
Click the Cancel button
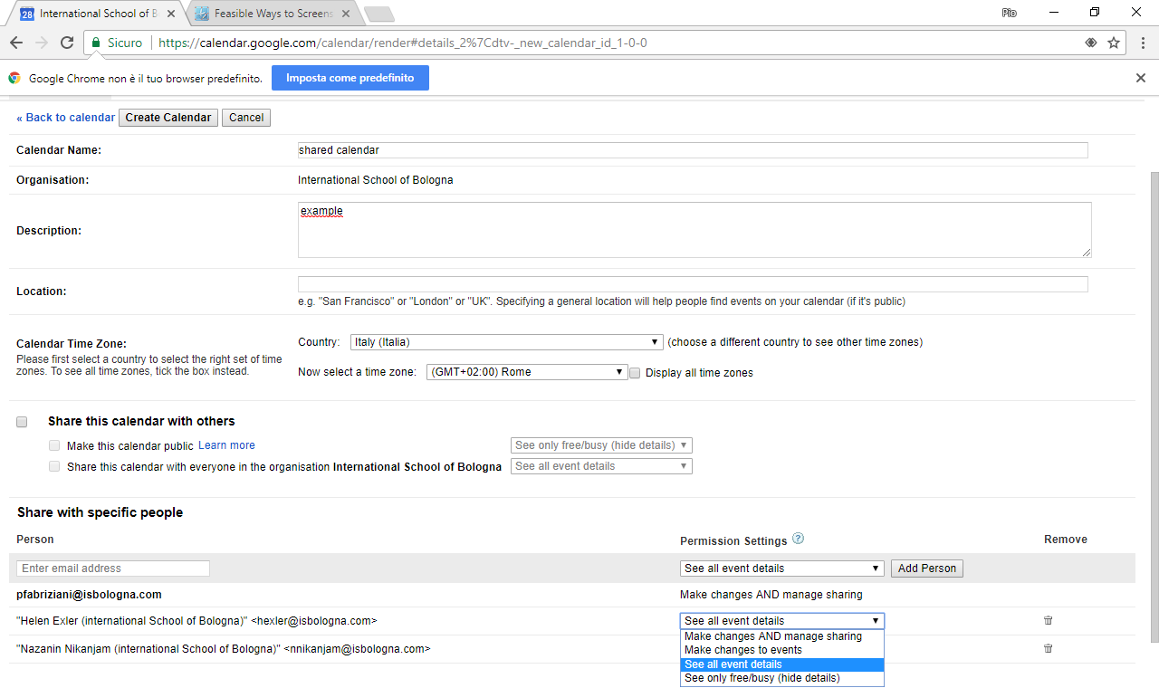246,118
